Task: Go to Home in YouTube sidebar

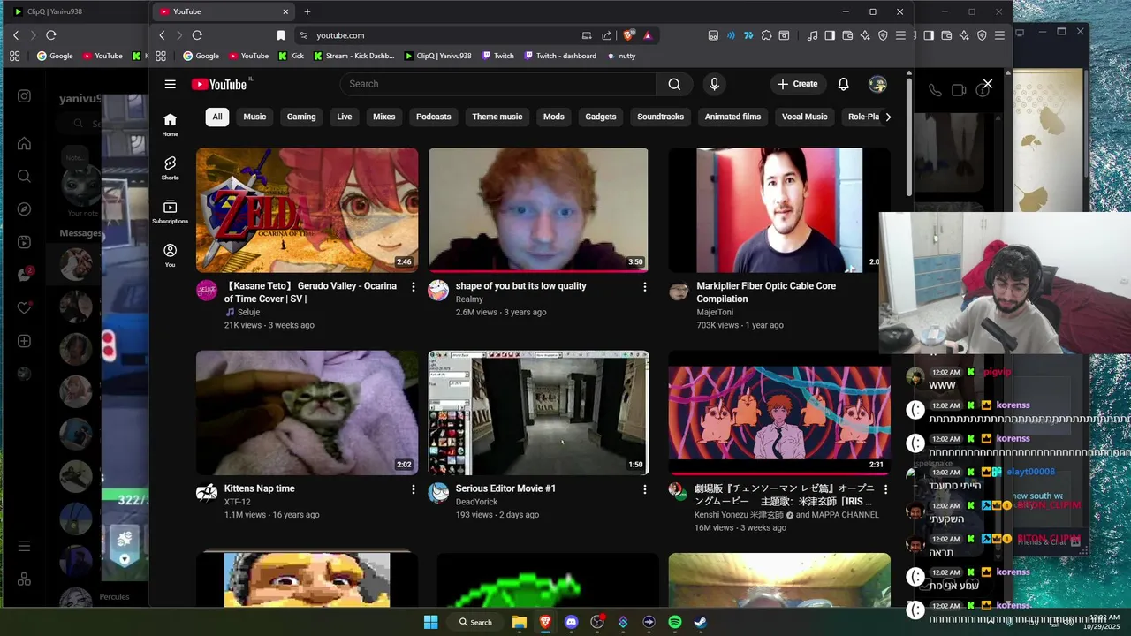Action: (170, 125)
